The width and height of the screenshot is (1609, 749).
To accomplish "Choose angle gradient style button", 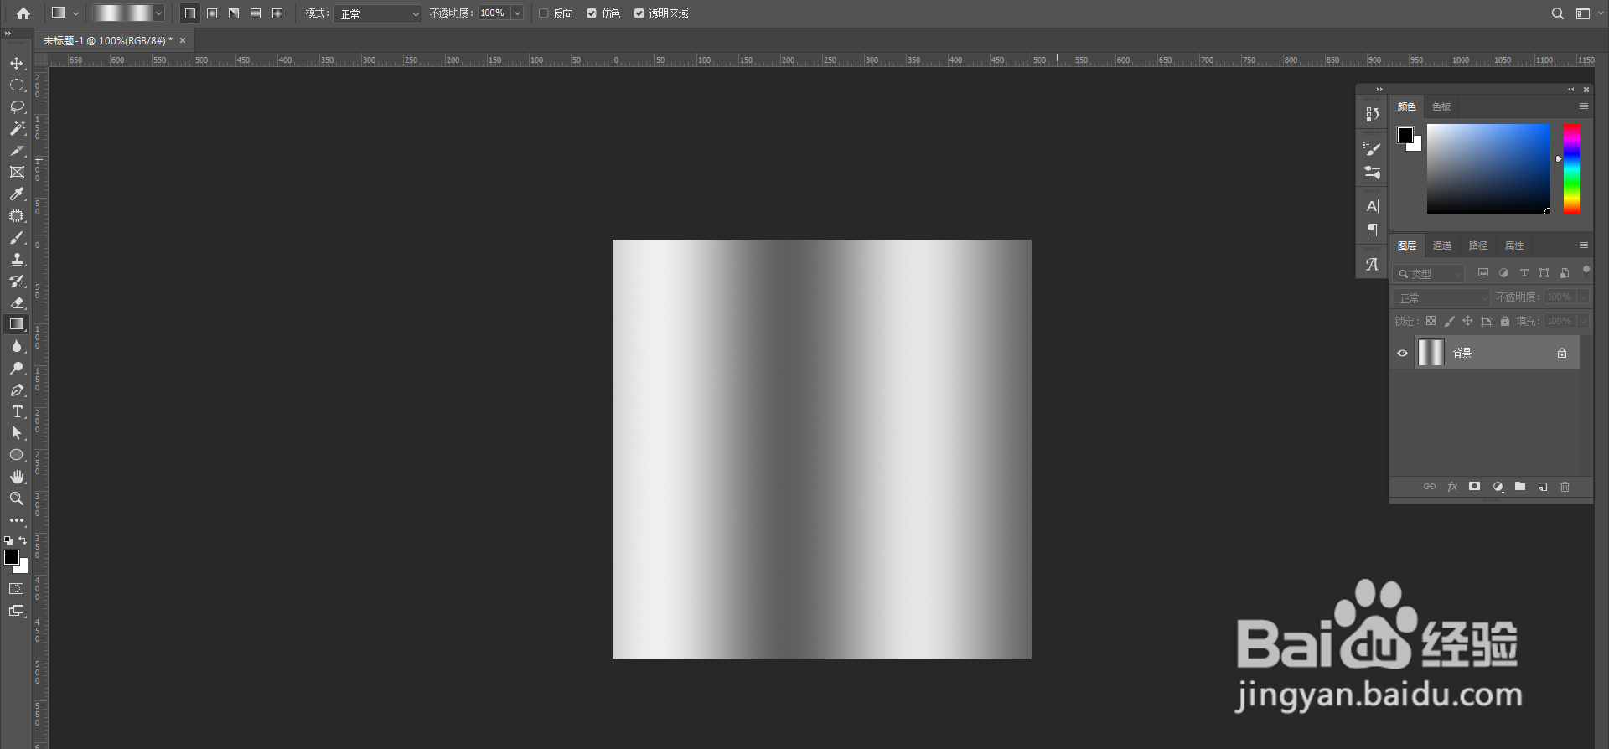I will tap(234, 13).
